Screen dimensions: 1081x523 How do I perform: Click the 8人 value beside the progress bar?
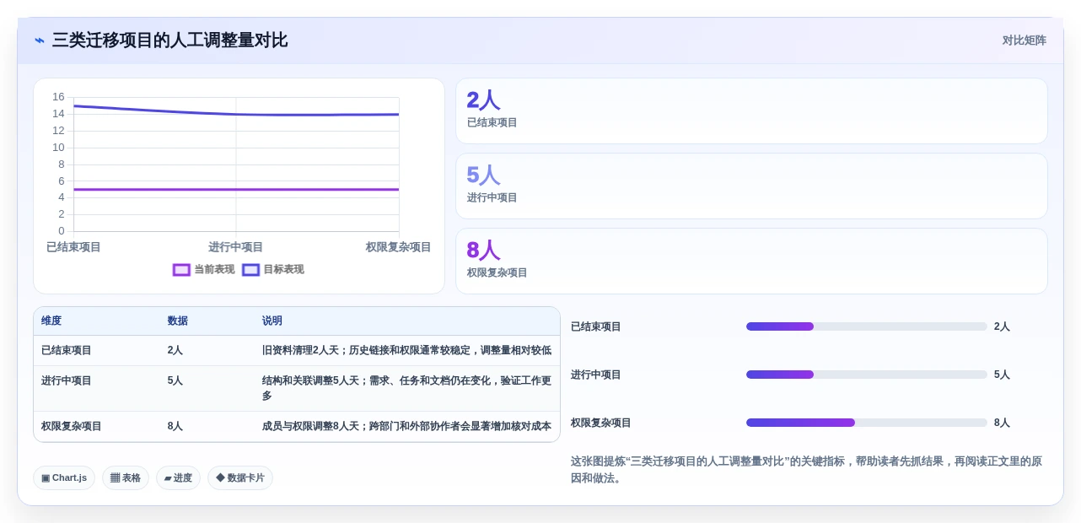click(1002, 423)
